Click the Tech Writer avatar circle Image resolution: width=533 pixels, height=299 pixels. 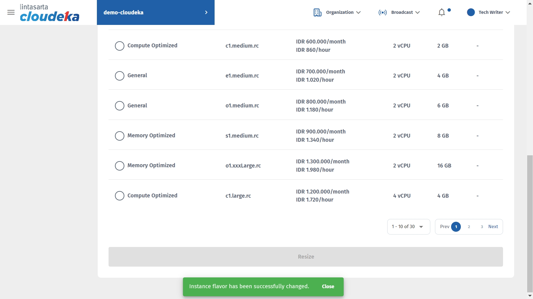tap(471, 12)
